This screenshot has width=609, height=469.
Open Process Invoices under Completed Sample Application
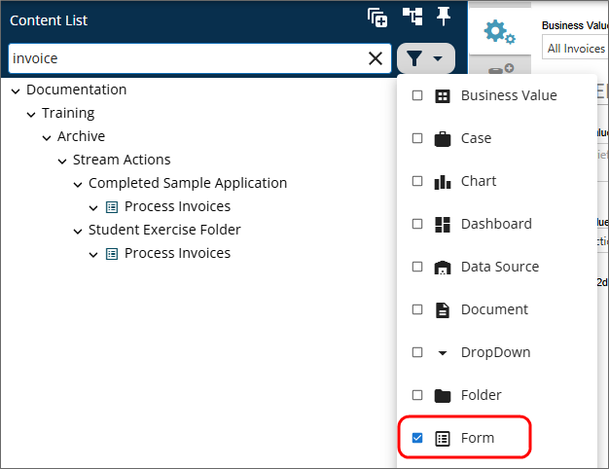tap(177, 206)
